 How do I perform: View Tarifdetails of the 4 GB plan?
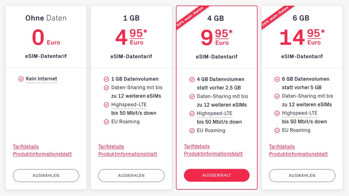pos(197,146)
